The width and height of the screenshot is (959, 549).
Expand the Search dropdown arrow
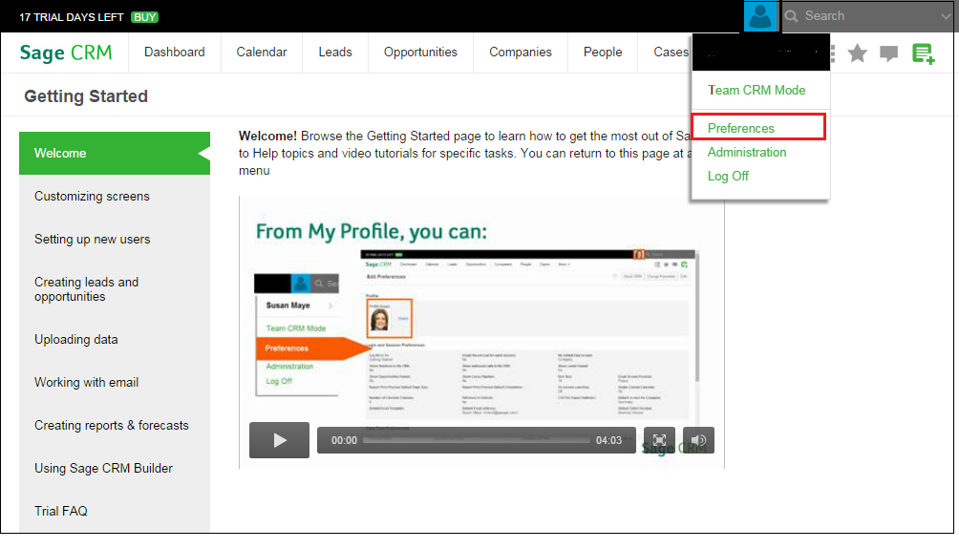pos(946,16)
